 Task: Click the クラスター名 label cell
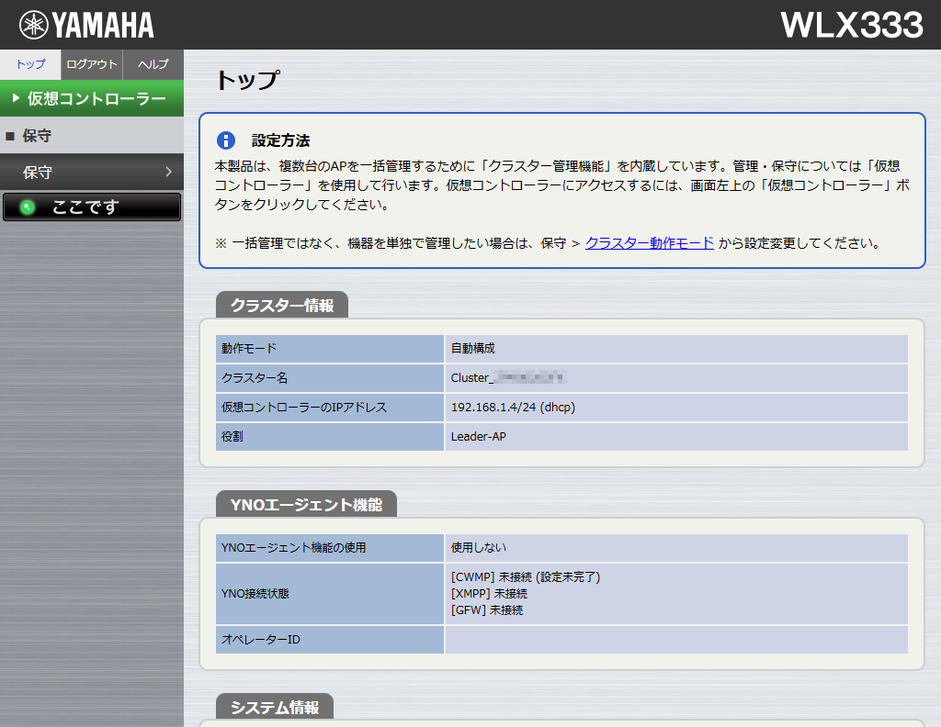(330, 377)
